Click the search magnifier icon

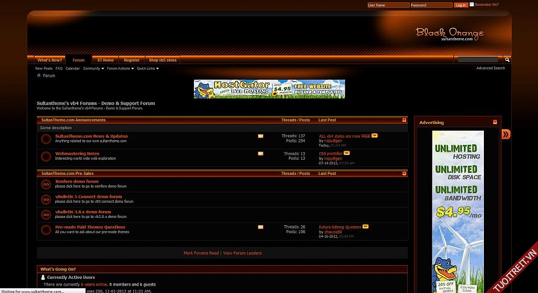(507, 60)
